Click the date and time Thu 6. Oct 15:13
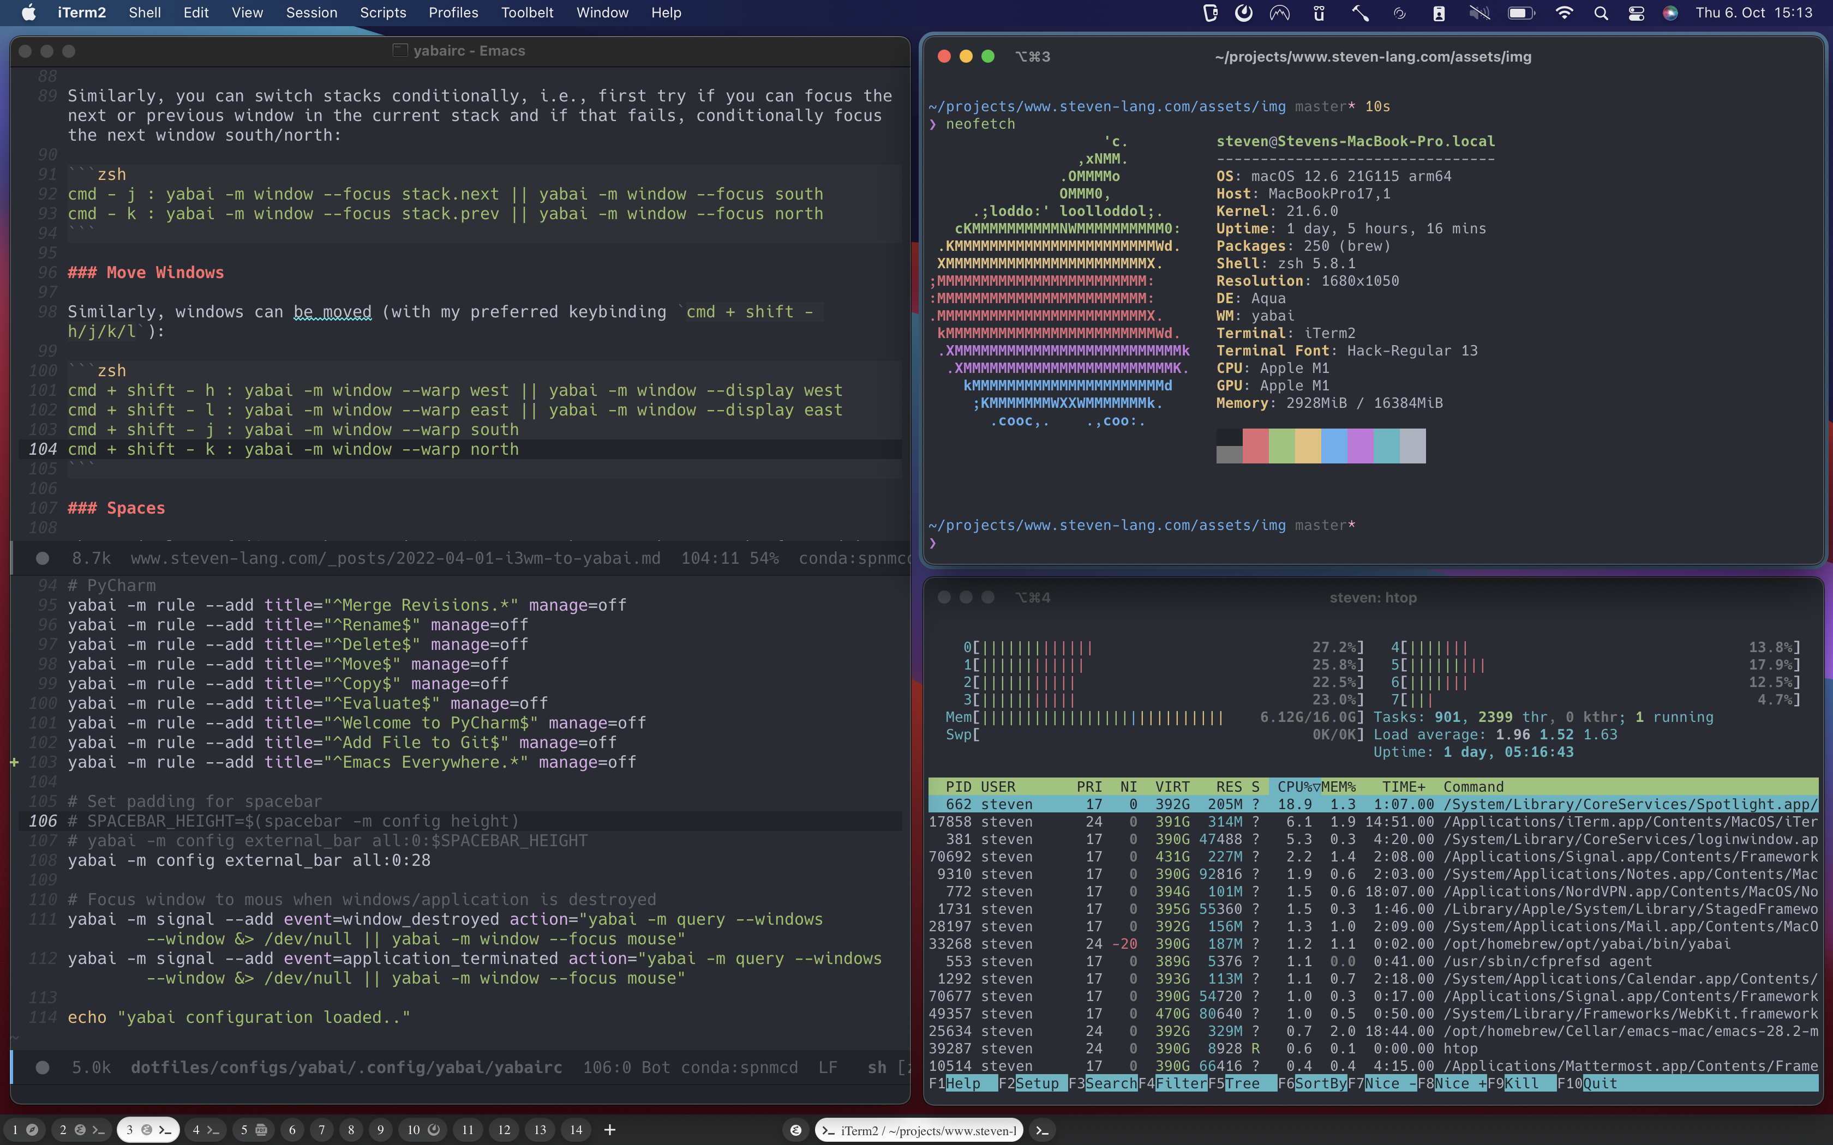Screen dimensions: 1833x1145 1754,13
